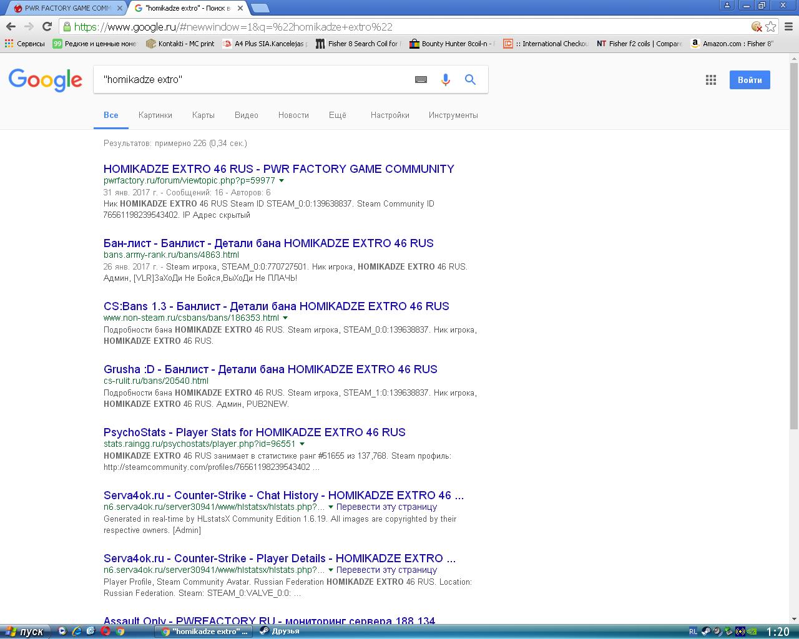The width and height of the screenshot is (799, 639).
Task: Click the Google logo
Action: 45,80
